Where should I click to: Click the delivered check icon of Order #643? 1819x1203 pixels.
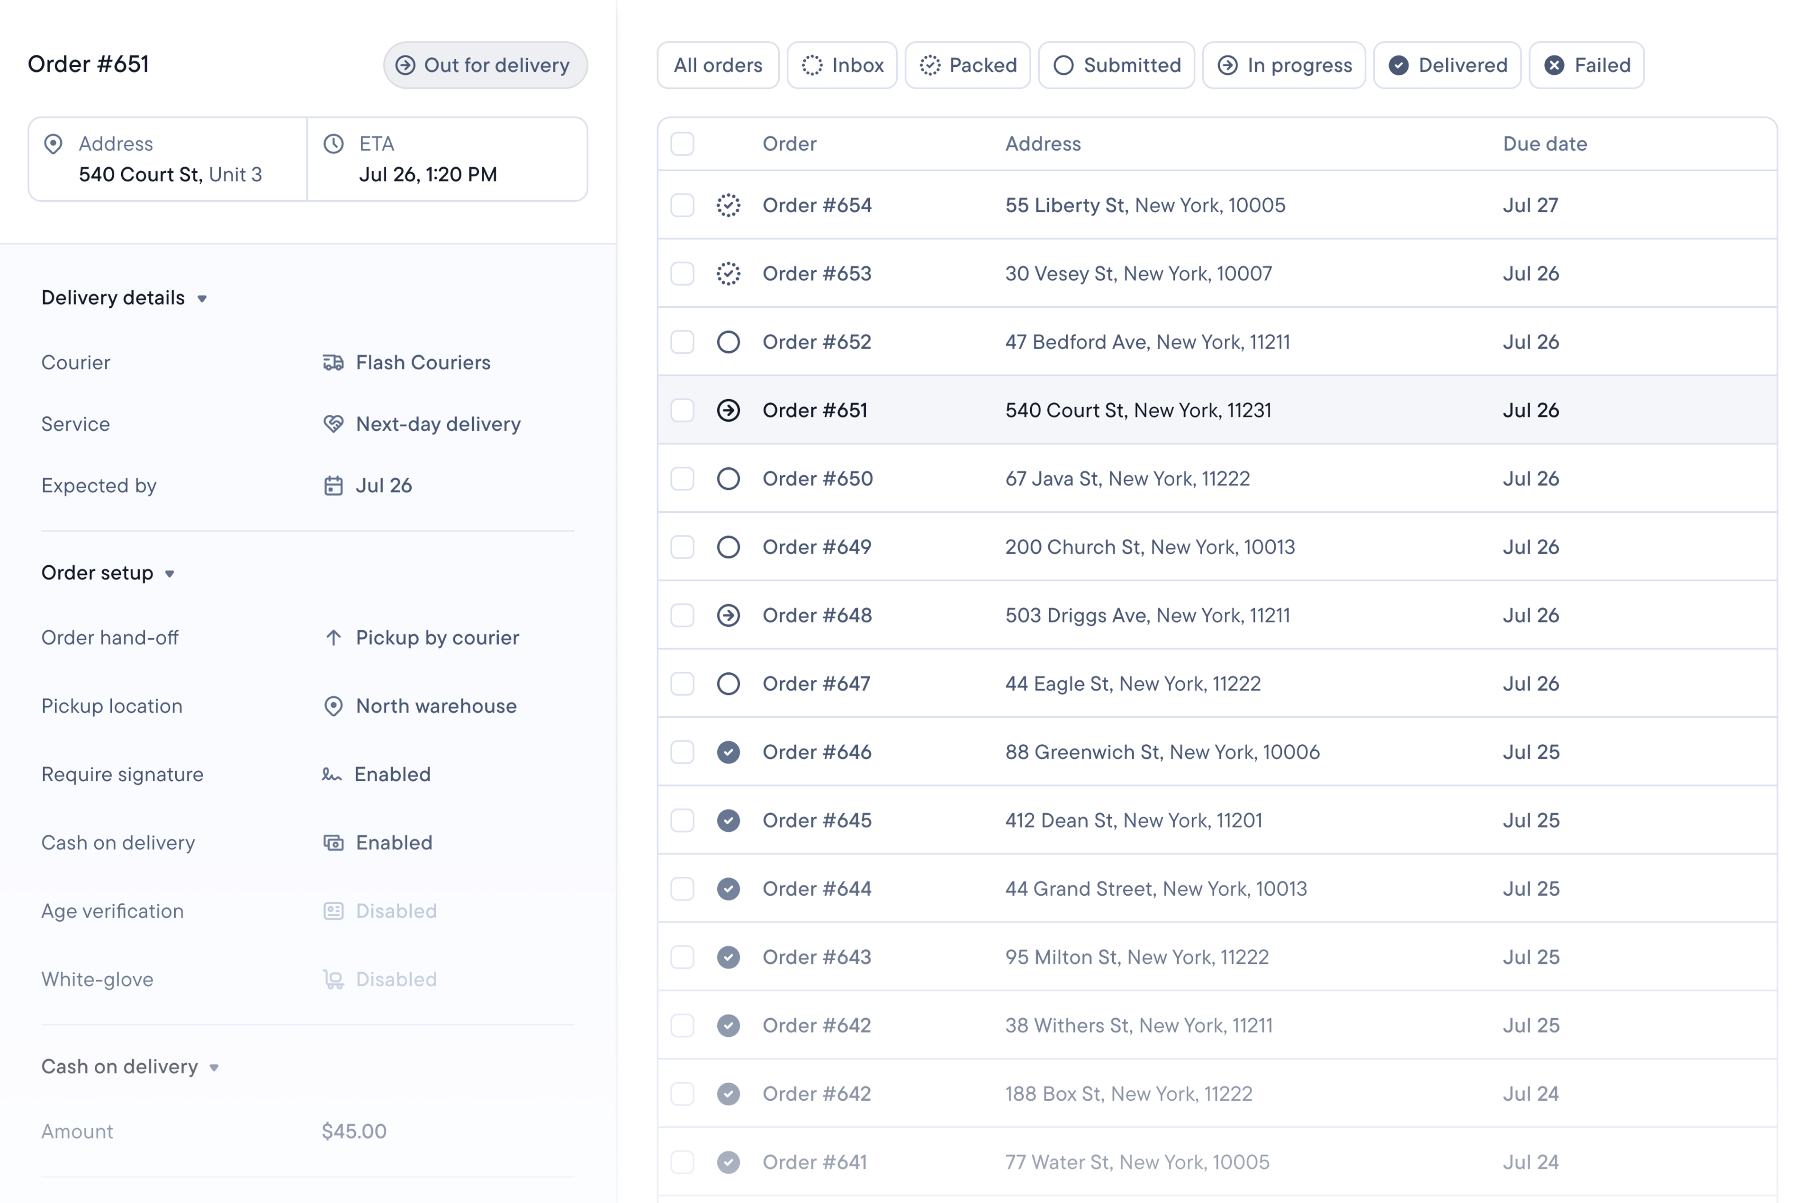729,957
